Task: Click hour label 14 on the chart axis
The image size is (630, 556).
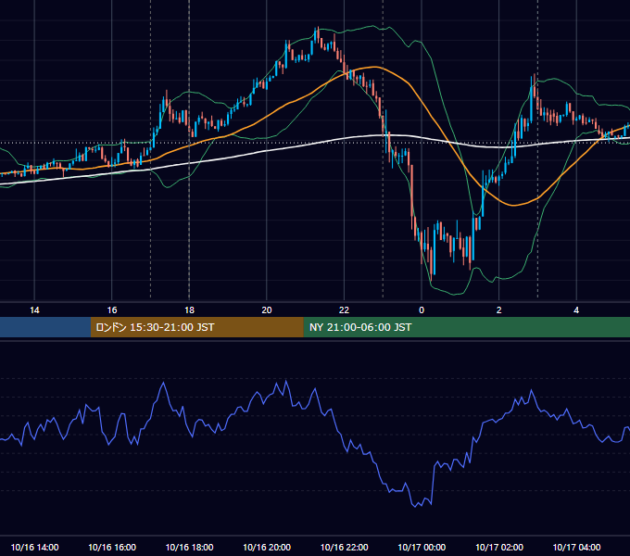Action: (34, 310)
